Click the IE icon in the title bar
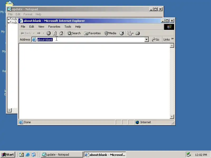 (x=21, y=21)
